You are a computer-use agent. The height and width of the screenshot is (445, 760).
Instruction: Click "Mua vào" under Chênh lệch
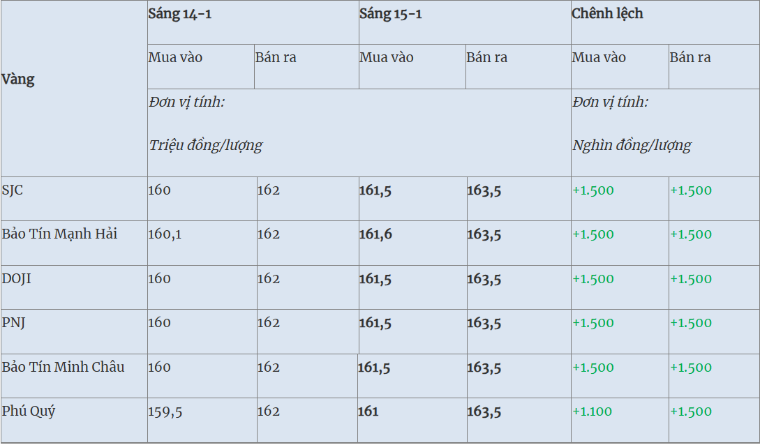(599, 58)
